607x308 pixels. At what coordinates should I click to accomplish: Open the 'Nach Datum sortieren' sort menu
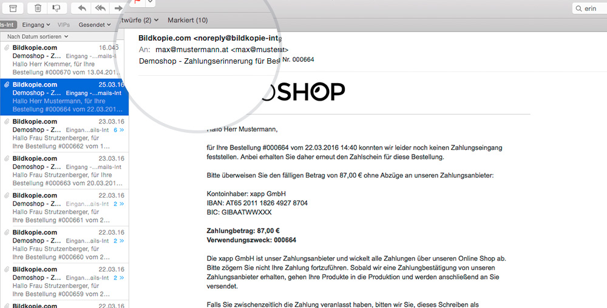tap(38, 36)
